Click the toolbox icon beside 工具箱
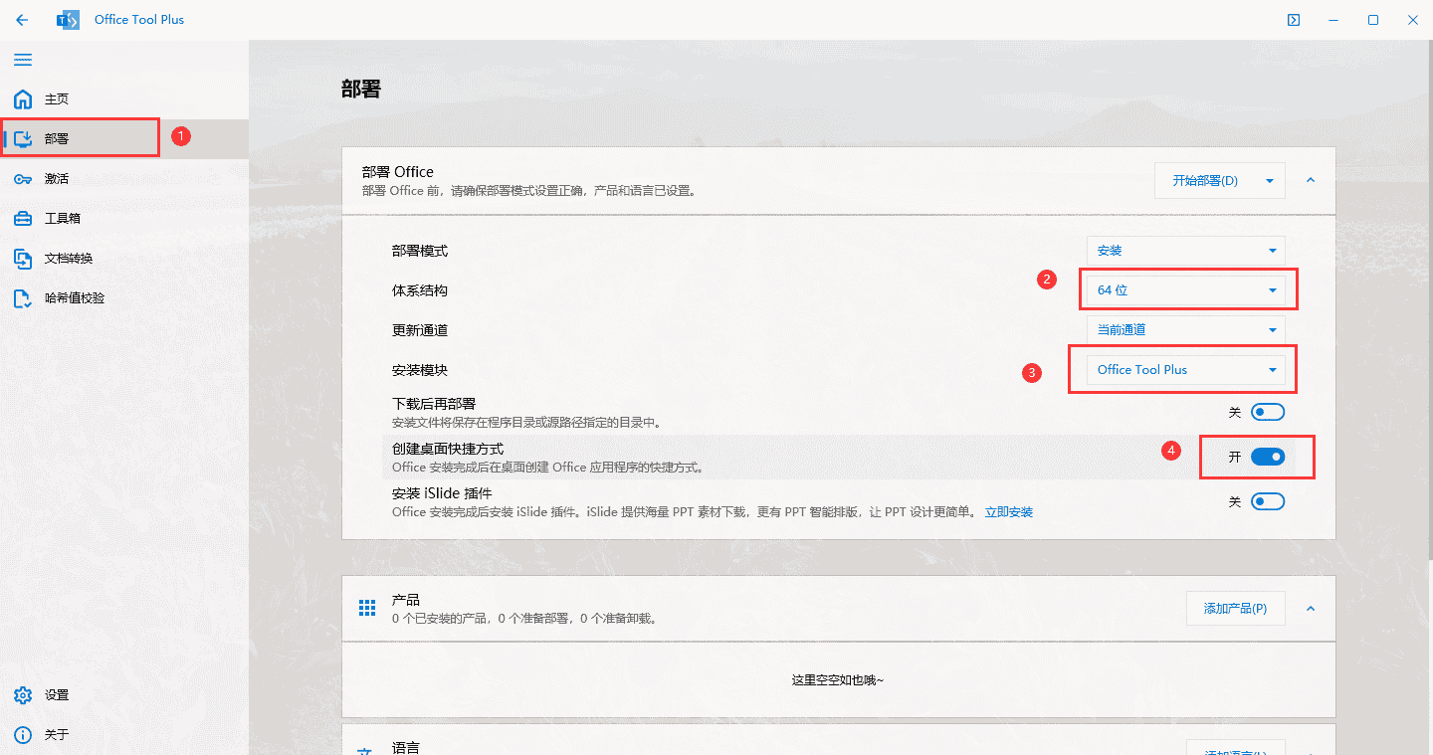This screenshot has width=1433, height=755. pos(23,219)
